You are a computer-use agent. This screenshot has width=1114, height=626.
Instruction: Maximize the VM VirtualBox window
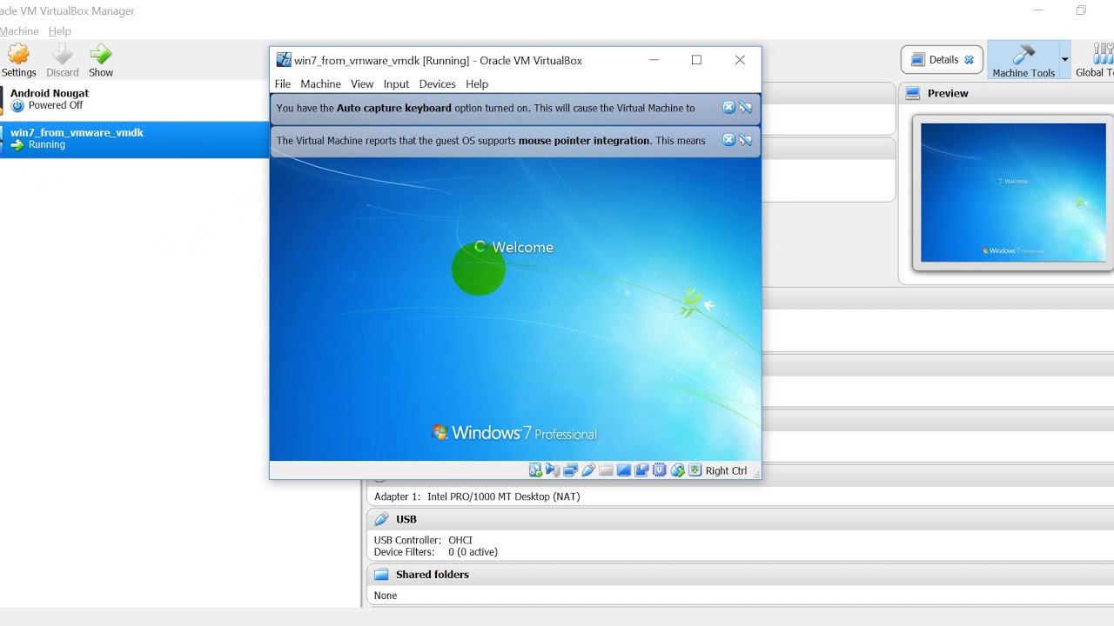tap(696, 60)
